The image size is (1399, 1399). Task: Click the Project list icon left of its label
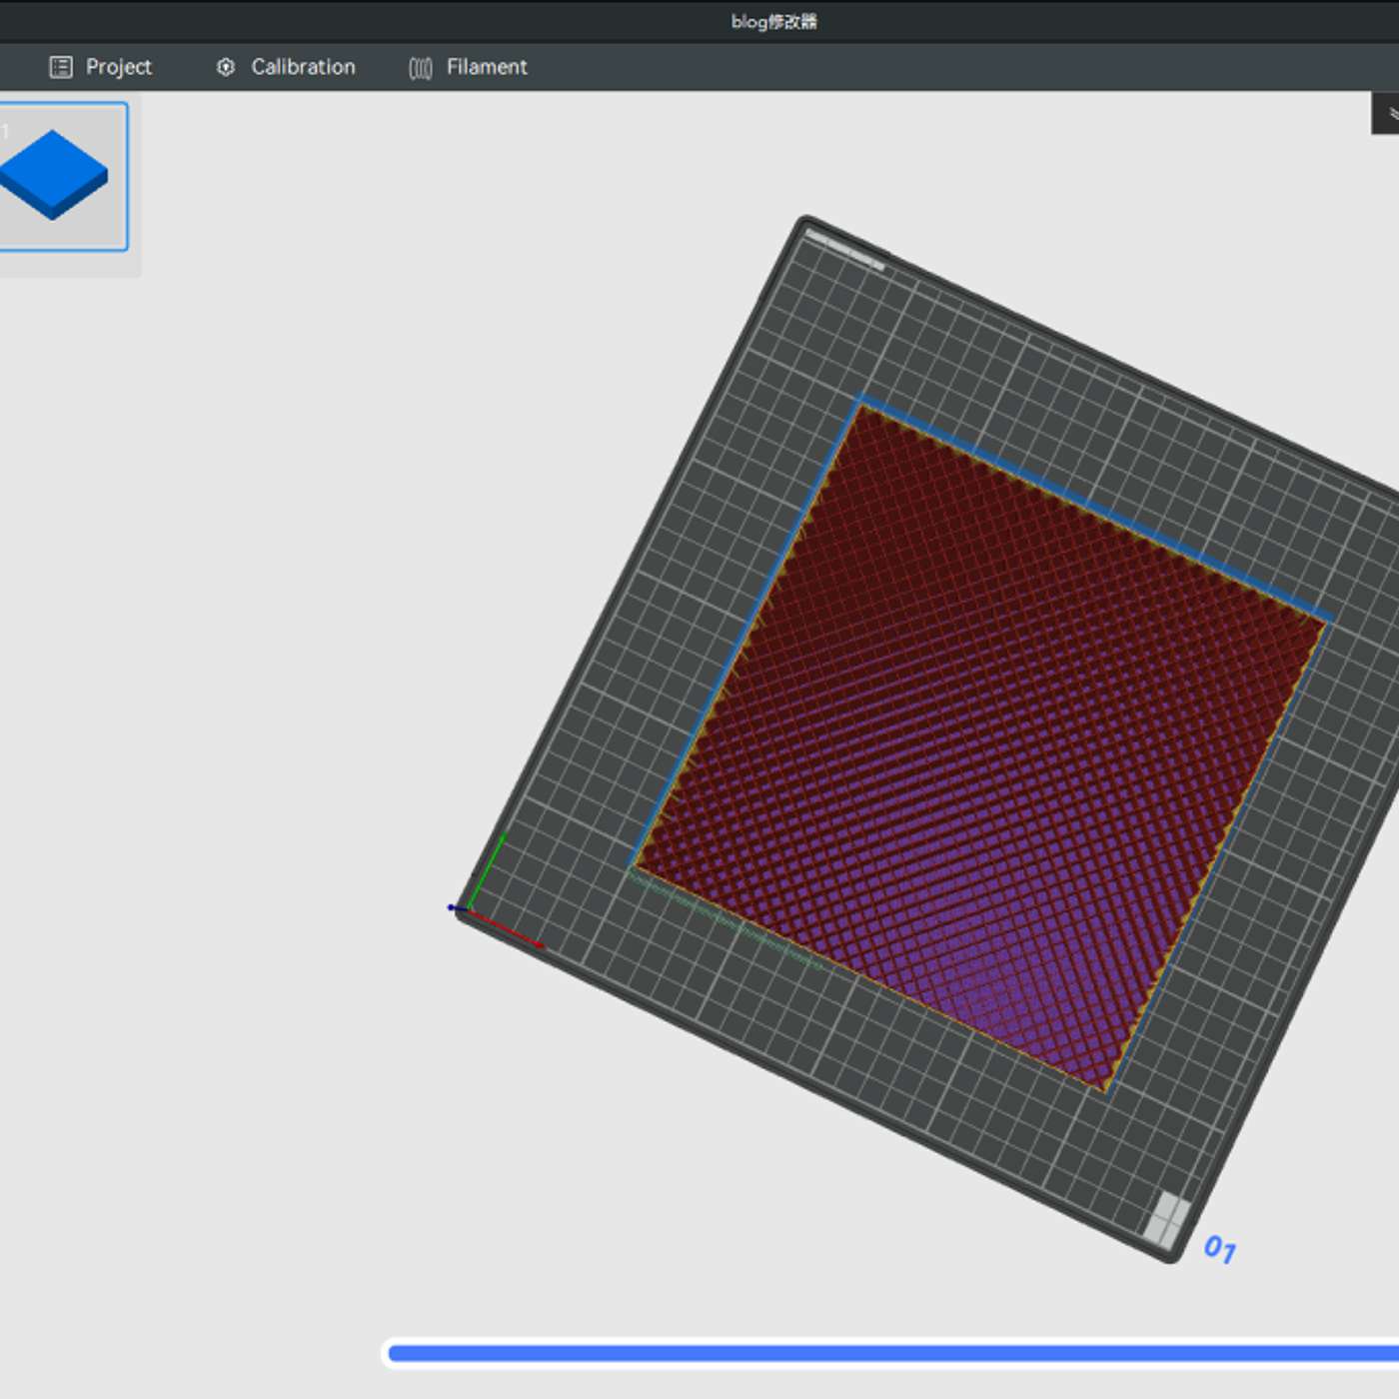pos(62,67)
